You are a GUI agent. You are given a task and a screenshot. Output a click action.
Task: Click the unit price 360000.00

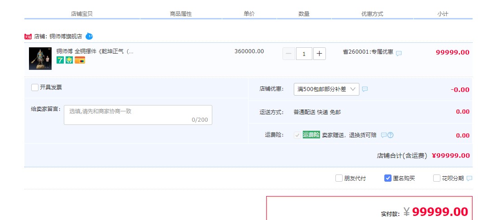tap(249, 51)
